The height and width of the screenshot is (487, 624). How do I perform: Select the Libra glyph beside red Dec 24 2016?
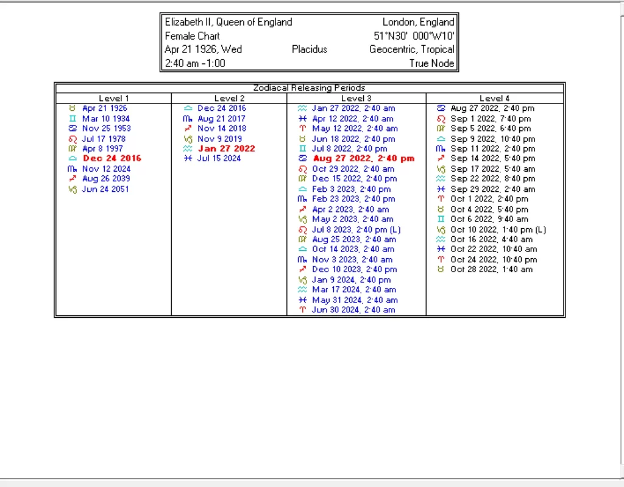[x=73, y=158]
